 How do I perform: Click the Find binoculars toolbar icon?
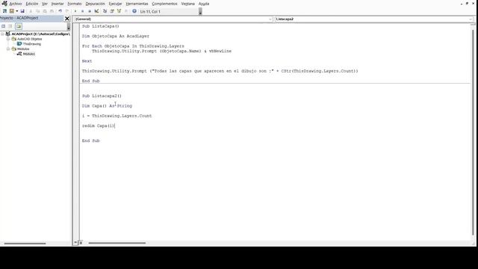[52, 11]
